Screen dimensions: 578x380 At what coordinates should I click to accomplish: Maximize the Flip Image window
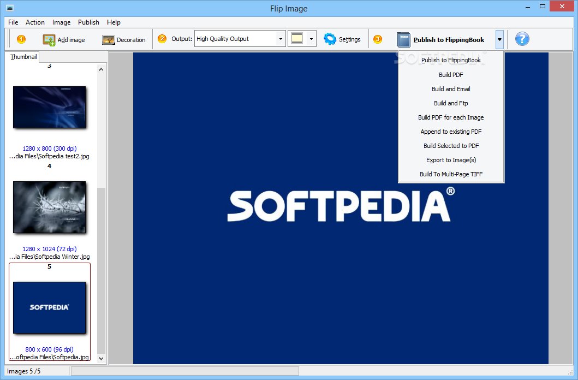point(542,6)
